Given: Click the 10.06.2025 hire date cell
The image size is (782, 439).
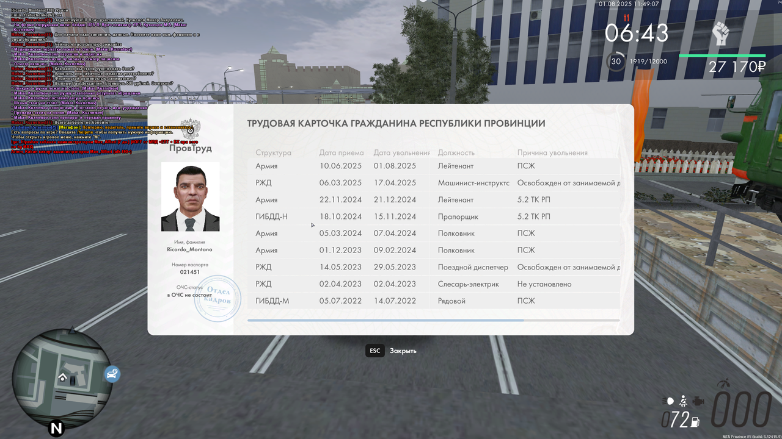Looking at the screenshot, I should click(341, 166).
